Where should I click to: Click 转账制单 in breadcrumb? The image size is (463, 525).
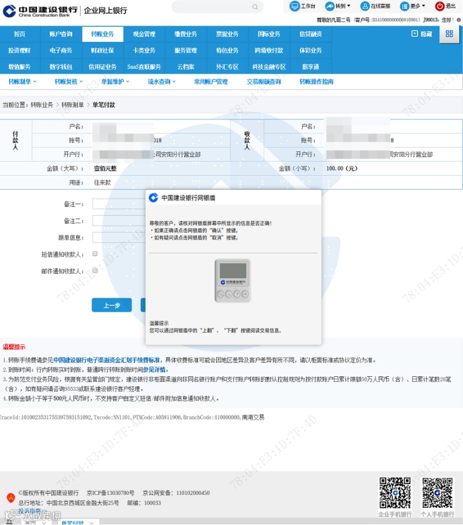(x=72, y=105)
